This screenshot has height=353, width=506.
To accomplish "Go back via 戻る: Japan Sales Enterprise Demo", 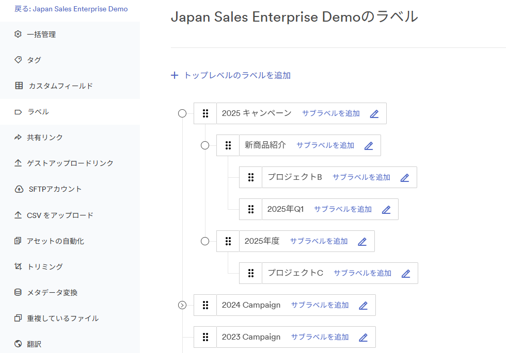I will point(71,9).
